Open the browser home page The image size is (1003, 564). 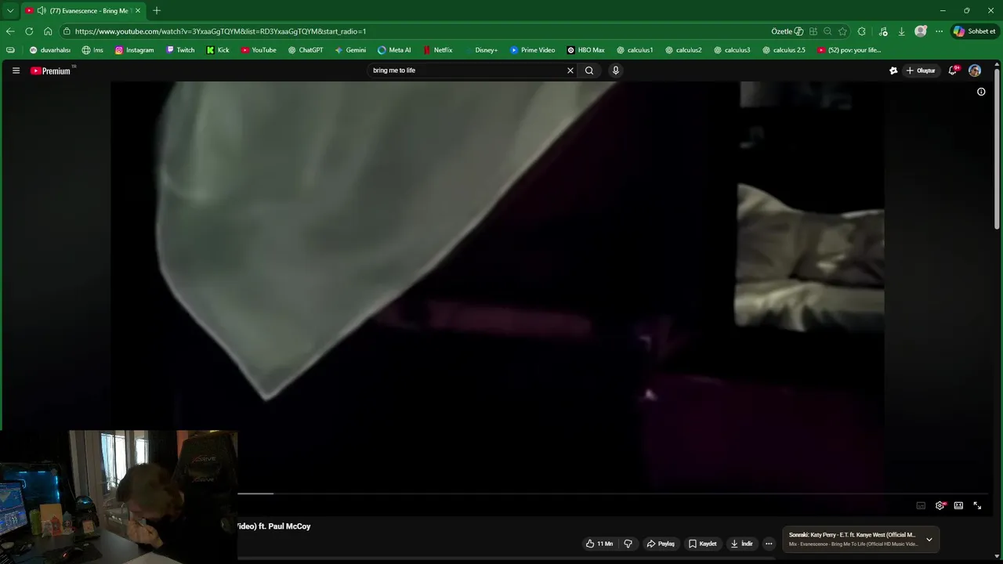click(x=48, y=31)
